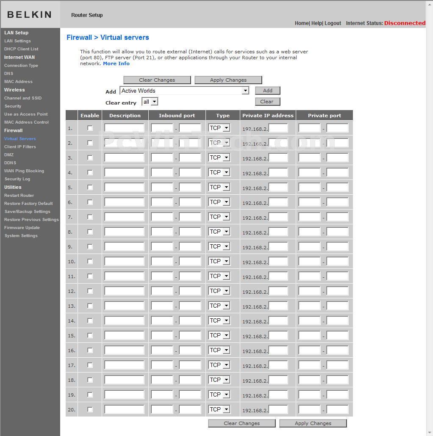Click the Description field in row 15

pyautogui.click(x=125, y=335)
